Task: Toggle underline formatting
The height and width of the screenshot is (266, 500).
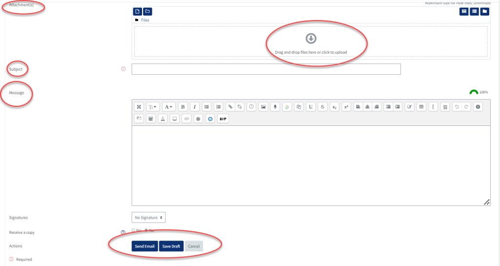Action: point(311,107)
